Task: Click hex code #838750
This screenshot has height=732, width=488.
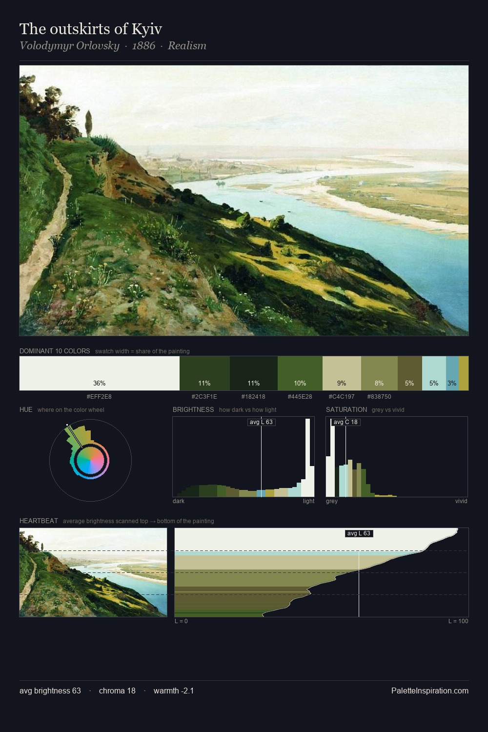Action: (x=379, y=397)
